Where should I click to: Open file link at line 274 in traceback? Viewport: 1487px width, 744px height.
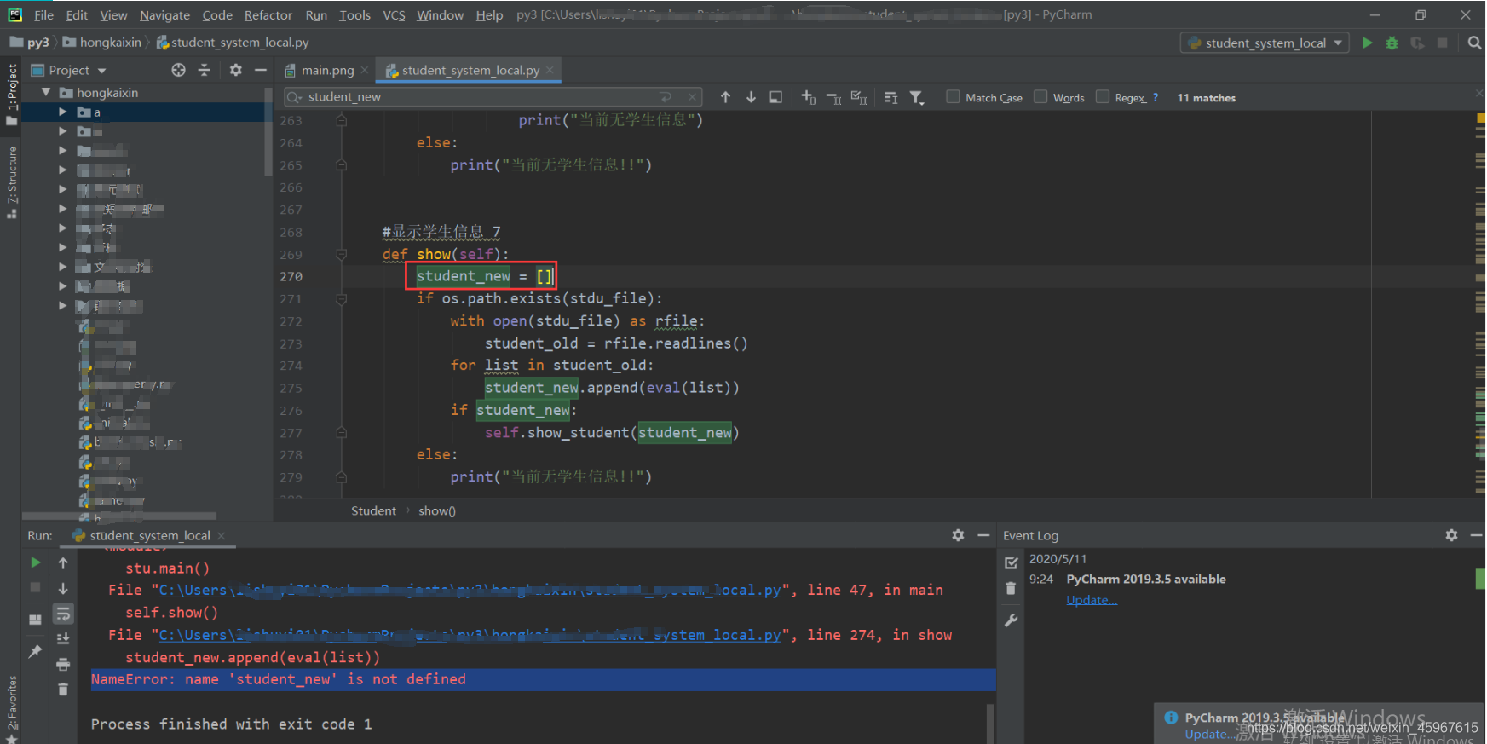pyautogui.click(x=470, y=635)
